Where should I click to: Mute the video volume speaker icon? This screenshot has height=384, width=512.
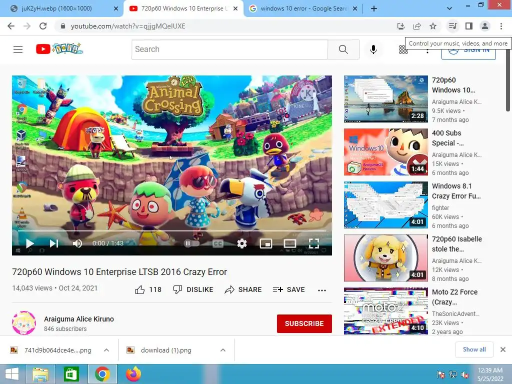77,243
